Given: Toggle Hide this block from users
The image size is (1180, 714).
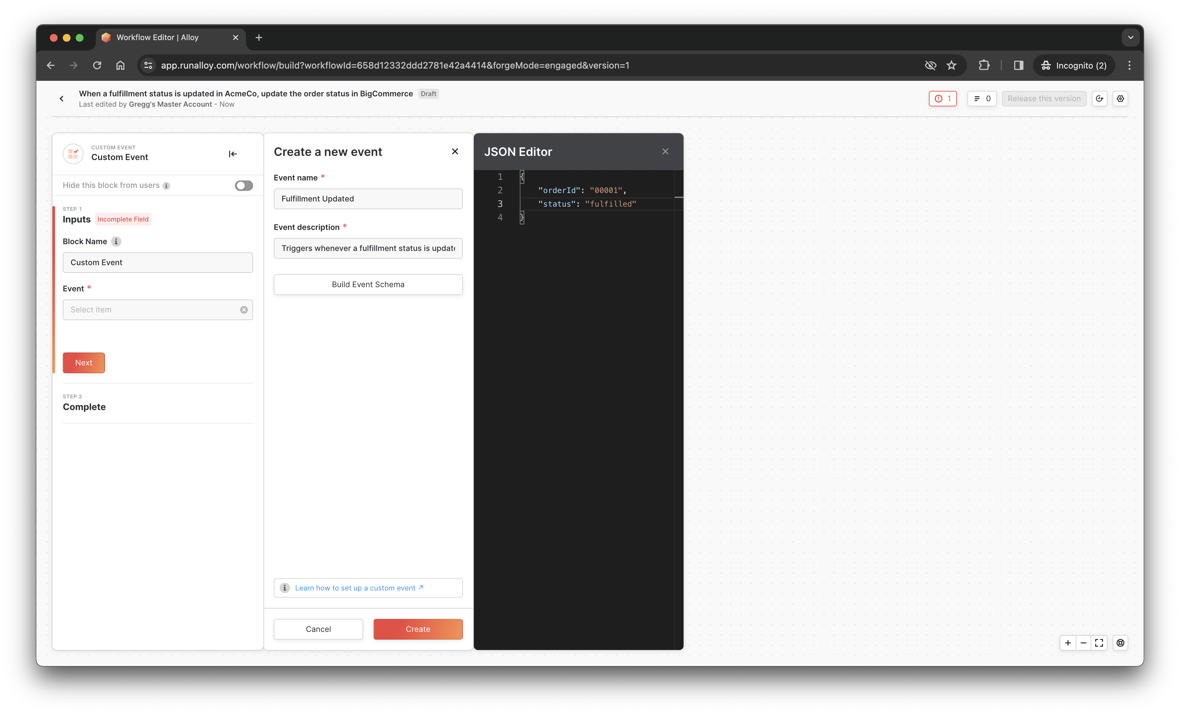Looking at the screenshot, I should tap(244, 185).
